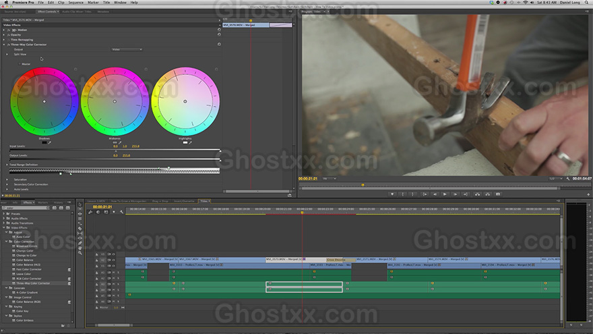Click Mark Out button in Program monitor
Image resolution: width=593 pixels, height=334 pixels.
coord(413,194)
